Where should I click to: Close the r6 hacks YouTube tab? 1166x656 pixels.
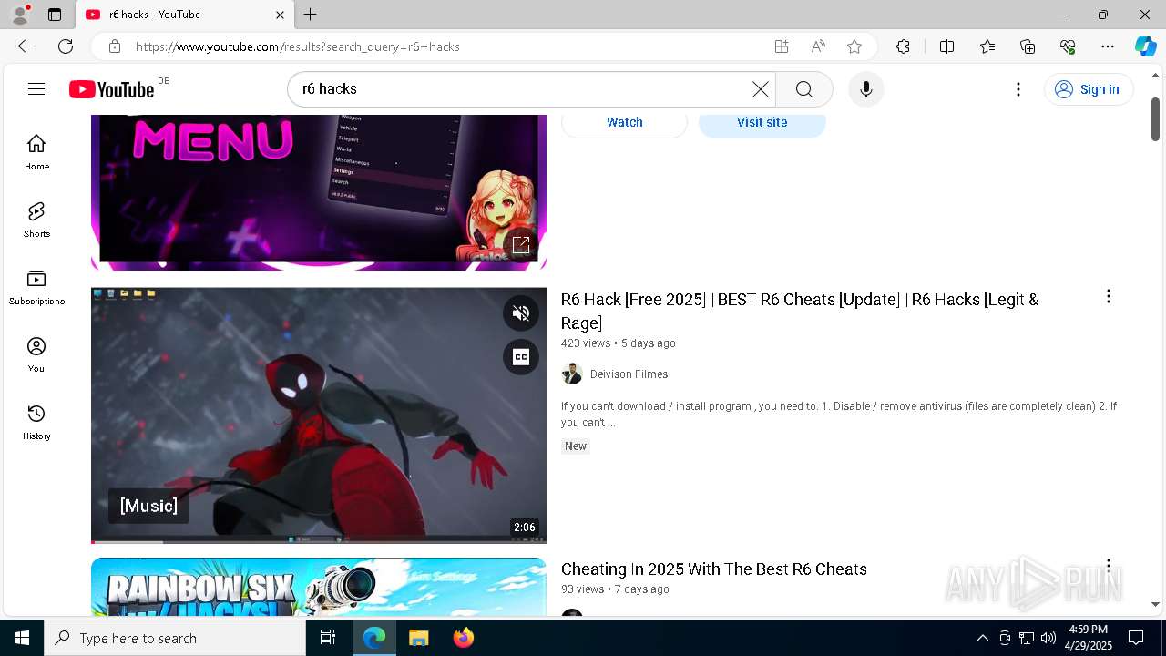tap(280, 15)
